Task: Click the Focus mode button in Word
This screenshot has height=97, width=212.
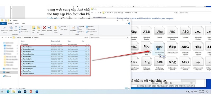Action: [x=155, y=83]
